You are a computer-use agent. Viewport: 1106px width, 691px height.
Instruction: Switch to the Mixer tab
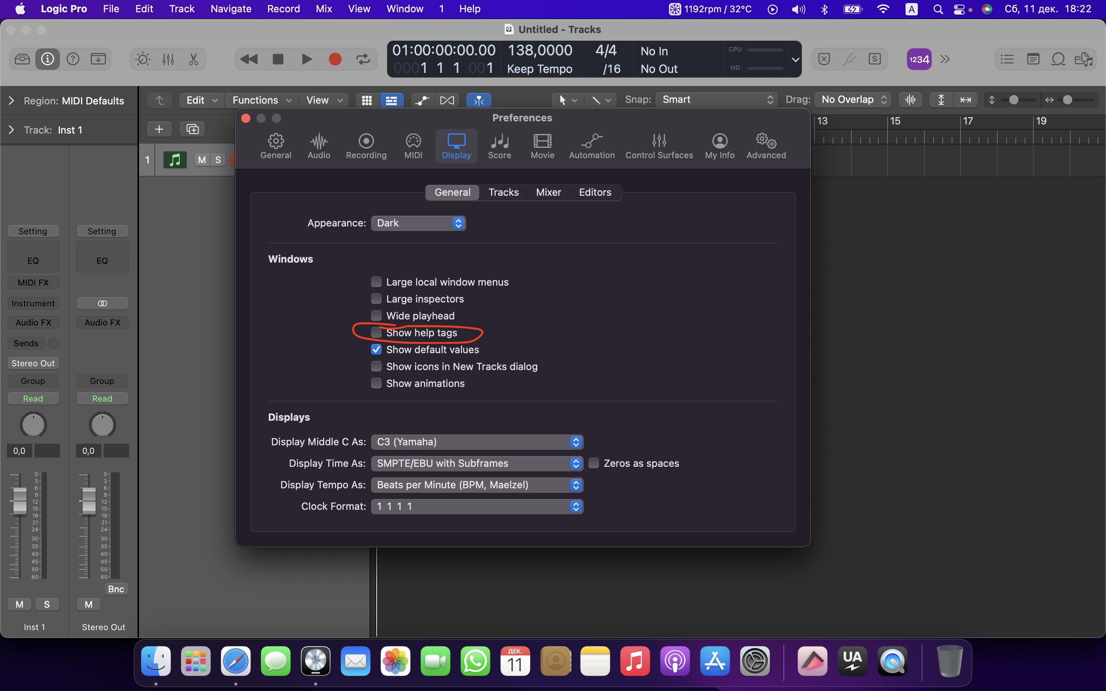tap(548, 192)
